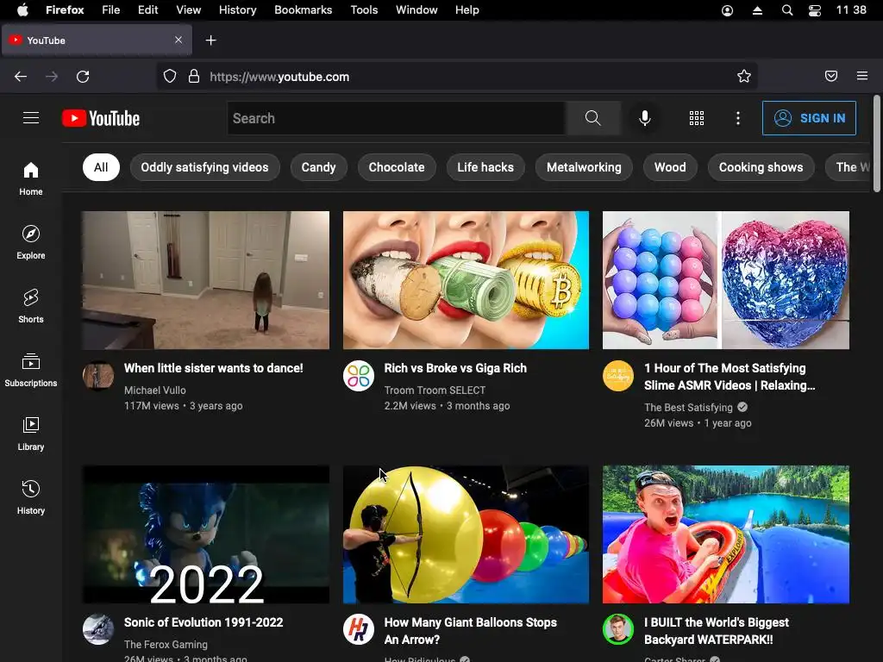Screen dimensions: 883x662
Task: Open 'Sonic of Evolution 1991-2022' title
Action: tap(204, 622)
